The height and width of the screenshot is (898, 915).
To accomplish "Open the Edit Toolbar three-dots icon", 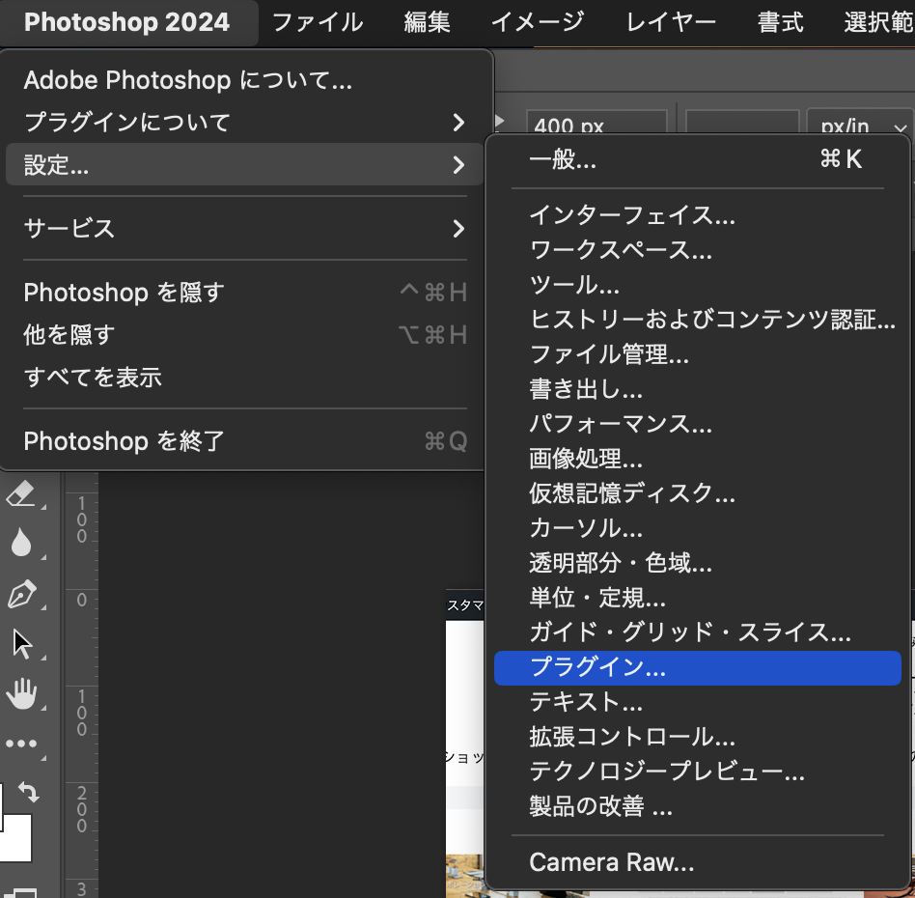I will tap(20, 744).
